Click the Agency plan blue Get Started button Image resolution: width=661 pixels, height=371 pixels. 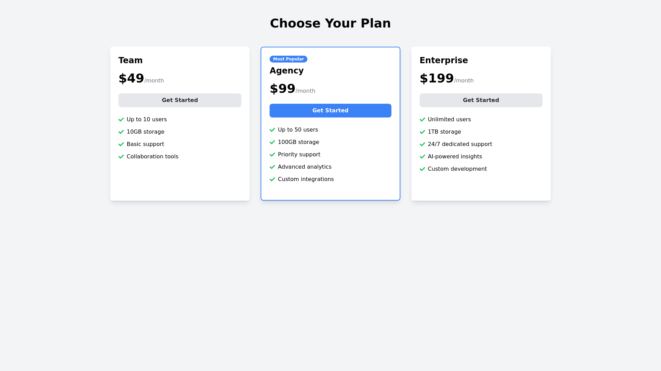[x=330, y=111]
